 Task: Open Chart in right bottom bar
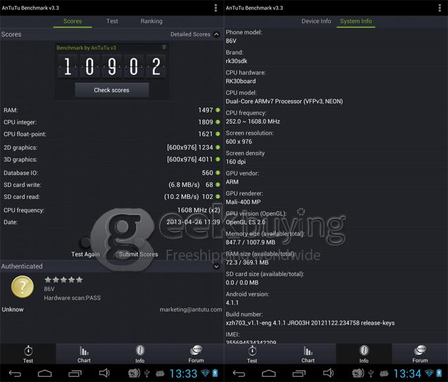[x=308, y=354]
